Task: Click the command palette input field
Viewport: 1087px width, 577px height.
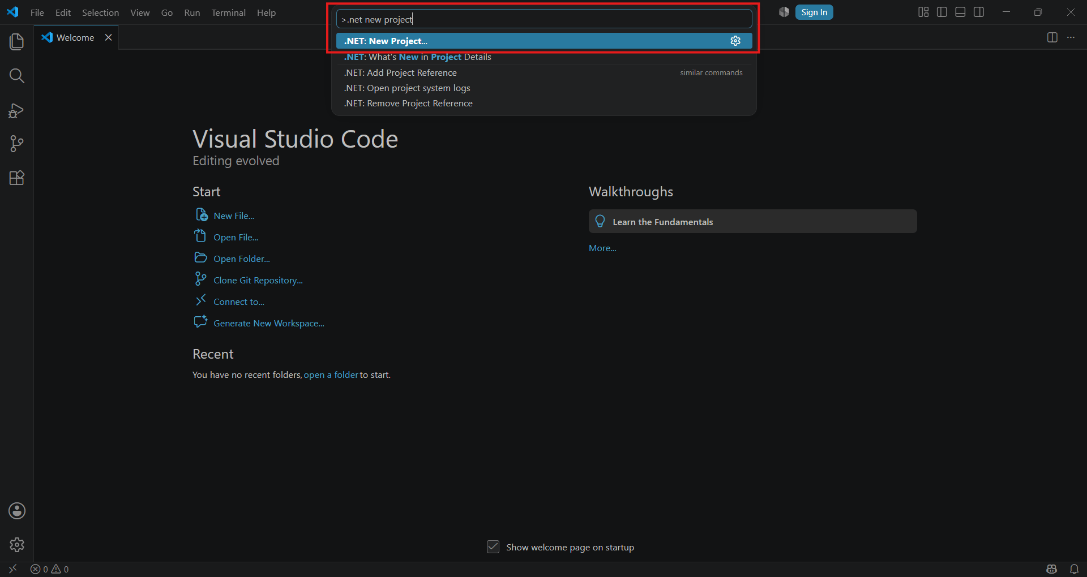Action: (x=544, y=19)
